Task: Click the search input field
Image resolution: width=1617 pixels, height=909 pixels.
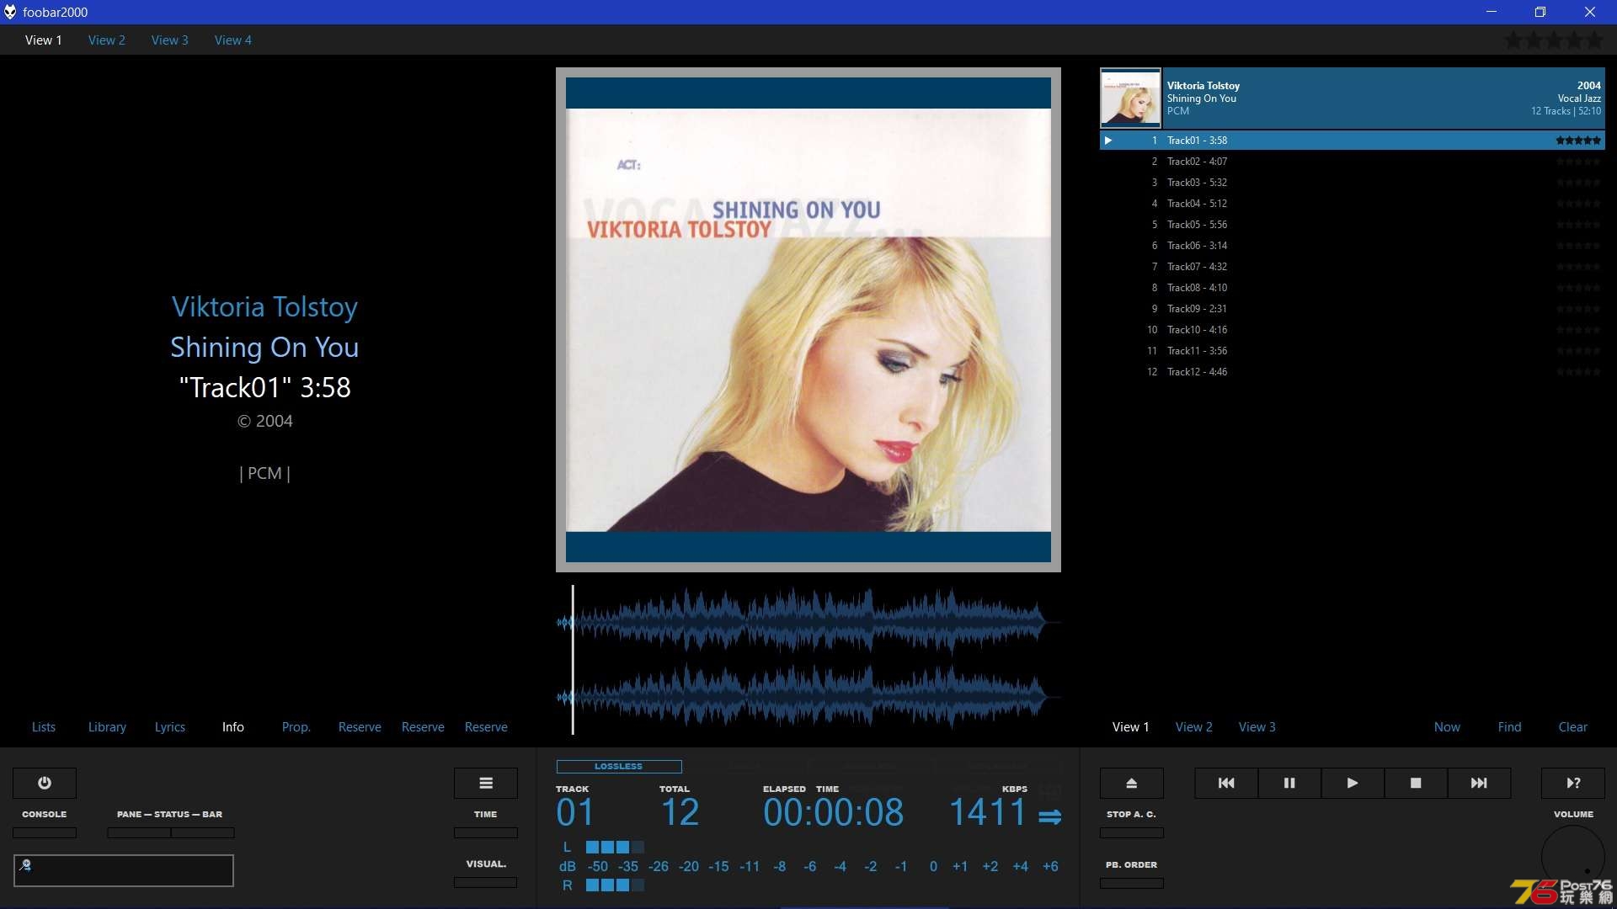Action: pyautogui.click(x=124, y=870)
